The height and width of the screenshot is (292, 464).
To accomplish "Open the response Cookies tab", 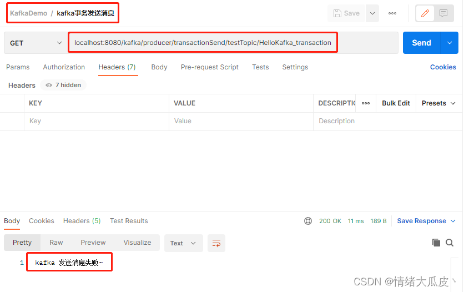I will coord(42,221).
